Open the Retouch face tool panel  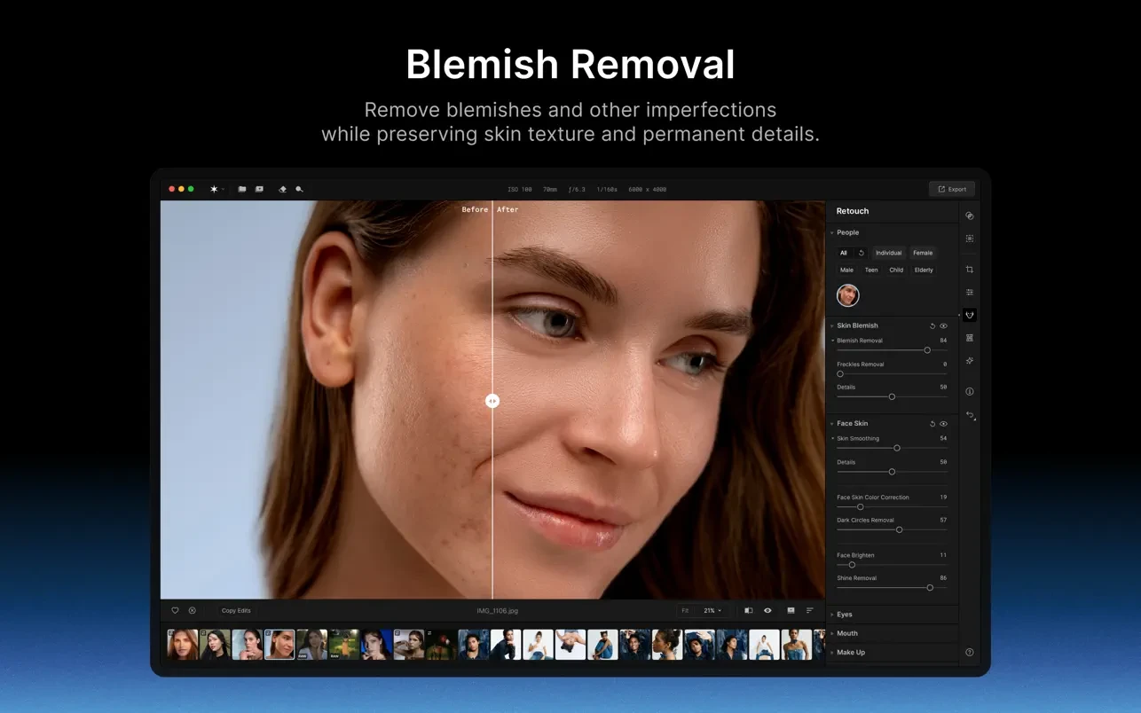point(970,315)
